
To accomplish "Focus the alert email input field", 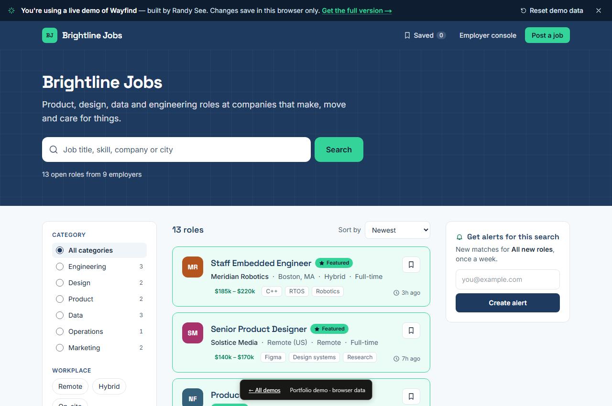I will tap(508, 279).
